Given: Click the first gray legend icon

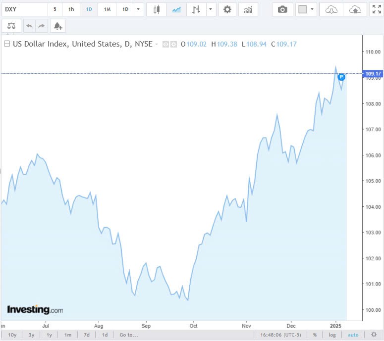Looking at the screenshot, I should tap(165, 44).
